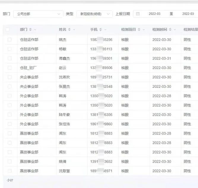Click the name 蒋鑫杰 in the table
Viewport: 198px width, 188px height.
(x=64, y=59)
